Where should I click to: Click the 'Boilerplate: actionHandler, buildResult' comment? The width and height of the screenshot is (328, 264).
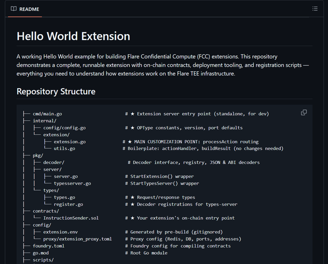(x=203, y=148)
